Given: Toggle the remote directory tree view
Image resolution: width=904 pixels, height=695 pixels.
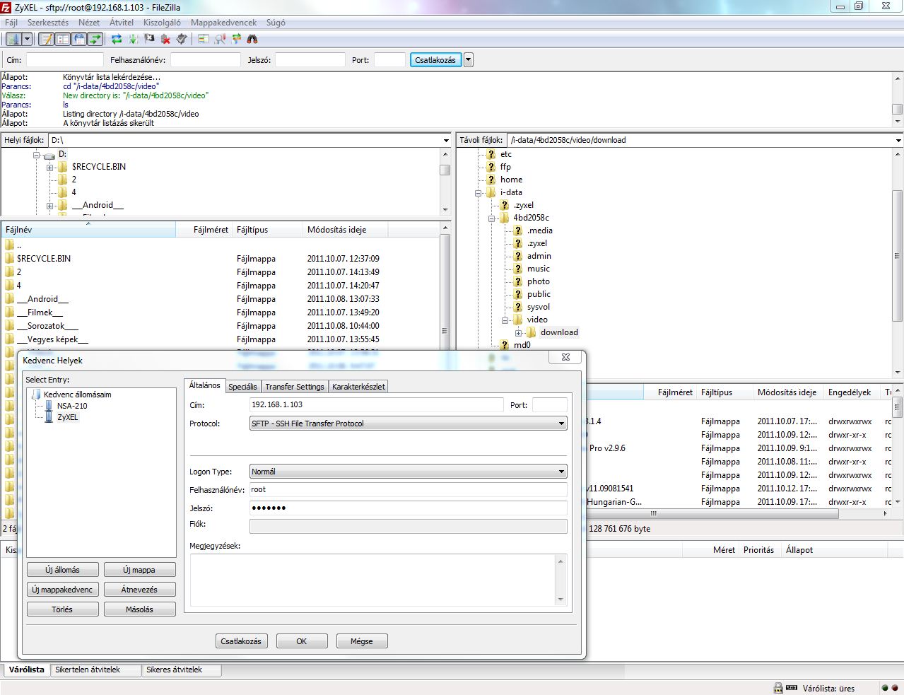Looking at the screenshot, I should click(x=79, y=40).
